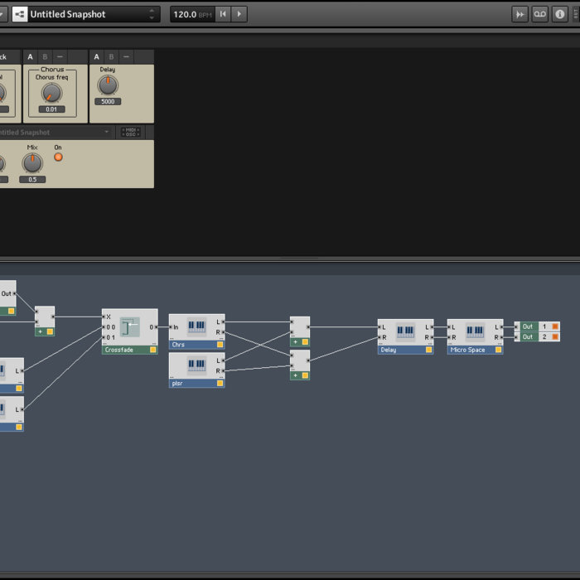Select the Micro Space instrument icon

click(x=475, y=331)
